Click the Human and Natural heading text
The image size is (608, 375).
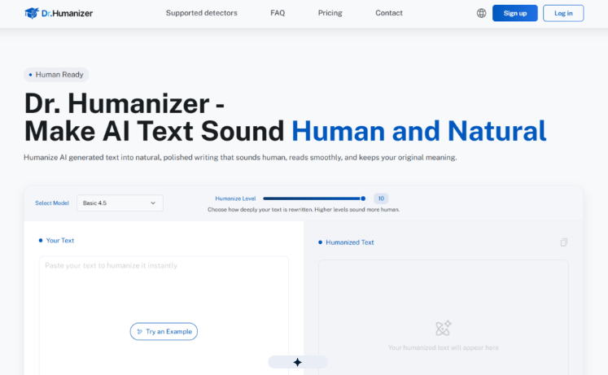(419, 131)
